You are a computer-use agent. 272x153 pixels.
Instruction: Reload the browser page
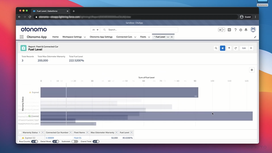(x=30, y=17)
